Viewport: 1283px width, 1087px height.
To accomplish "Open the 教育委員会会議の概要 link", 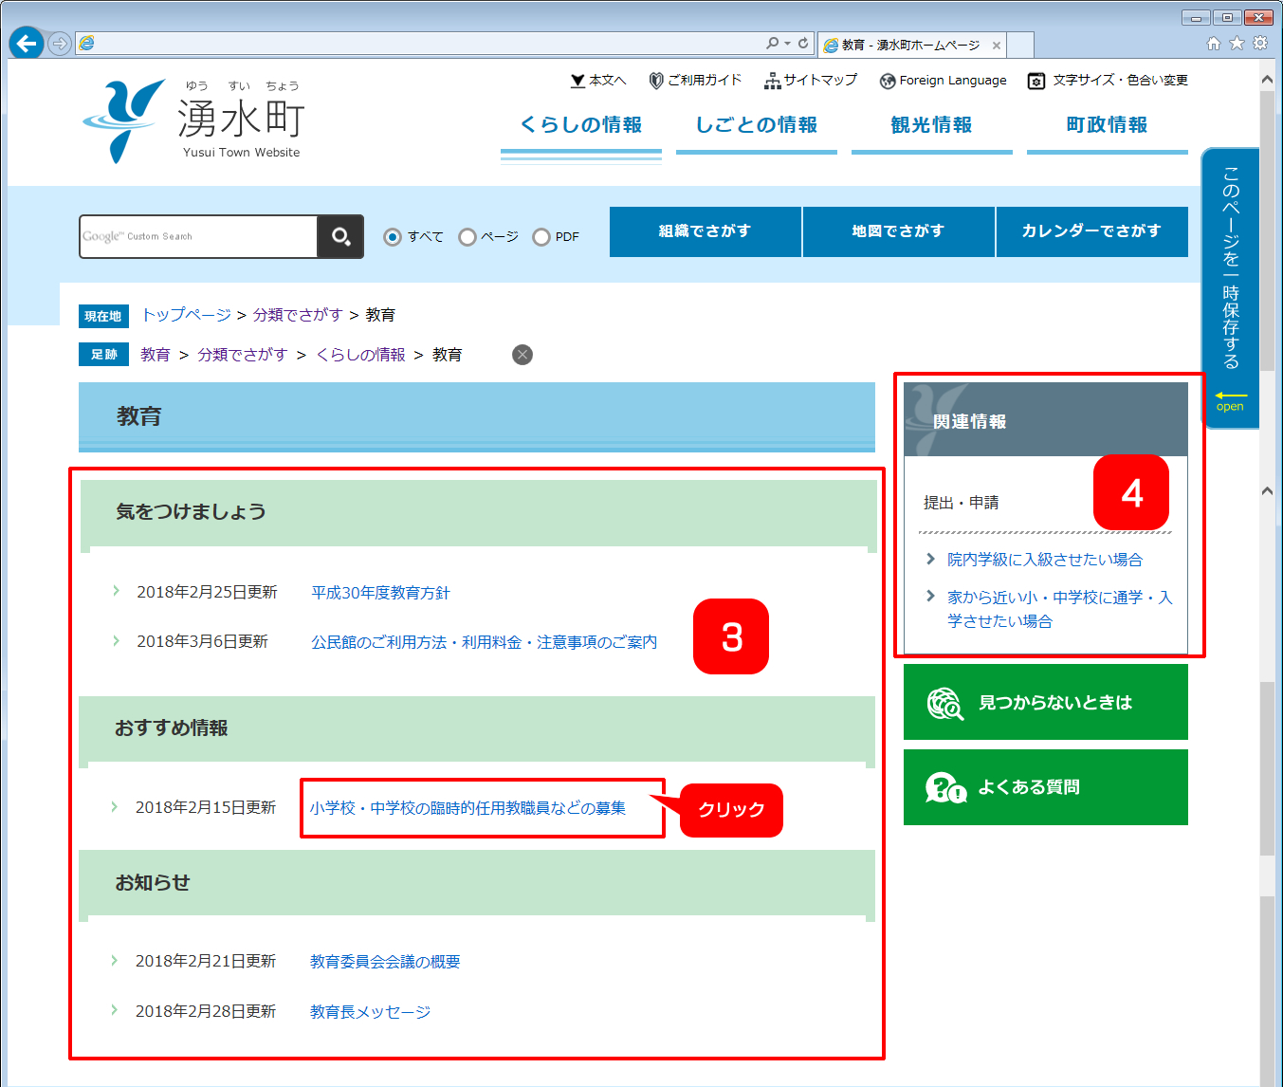I will tap(385, 962).
